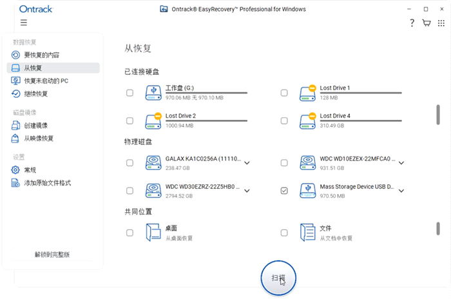Select 从恢复 in the sidebar
This screenshot has height=299, width=451.
(x=53, y=68)
